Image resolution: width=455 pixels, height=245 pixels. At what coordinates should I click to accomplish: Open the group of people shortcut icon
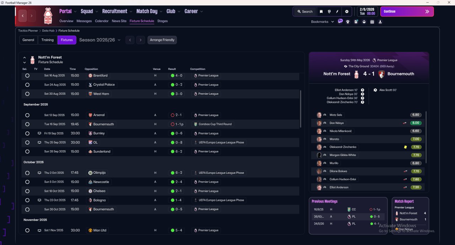364,22
